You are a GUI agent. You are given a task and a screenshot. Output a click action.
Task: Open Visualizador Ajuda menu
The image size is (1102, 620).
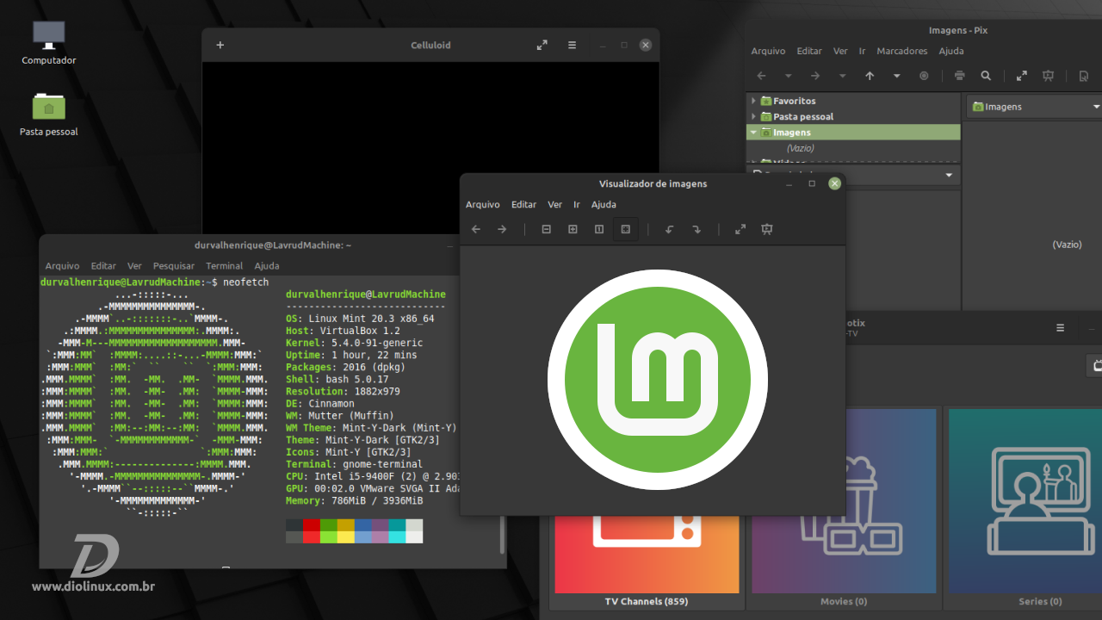coord(604,204)
